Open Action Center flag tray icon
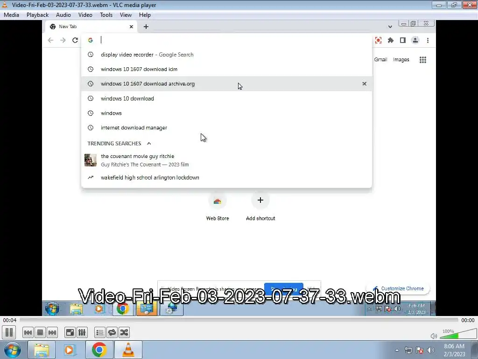Viewport: 478px width, 359px height. (x=420, y=350)
